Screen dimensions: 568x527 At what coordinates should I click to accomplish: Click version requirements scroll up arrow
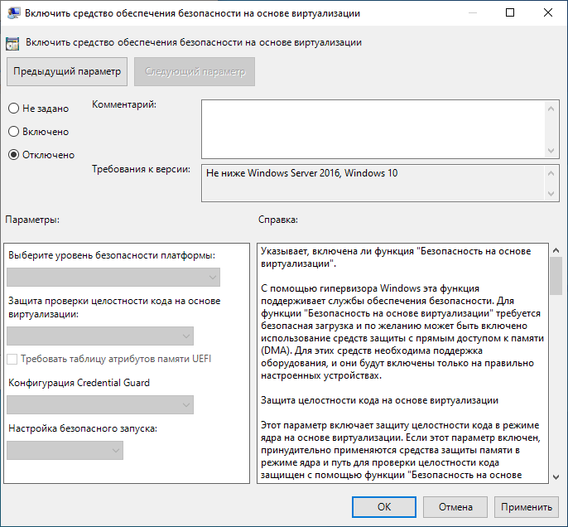click(x=551, y=173)
